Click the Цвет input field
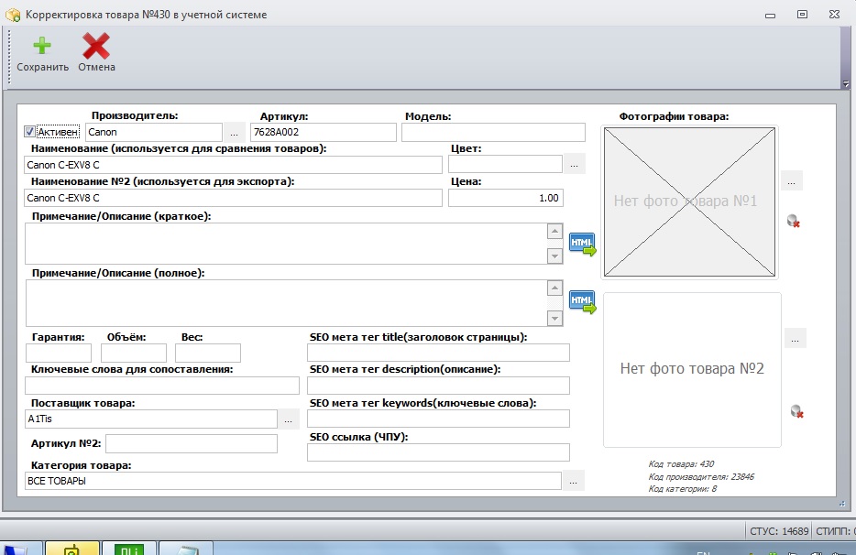 click(x=506, y=164)
